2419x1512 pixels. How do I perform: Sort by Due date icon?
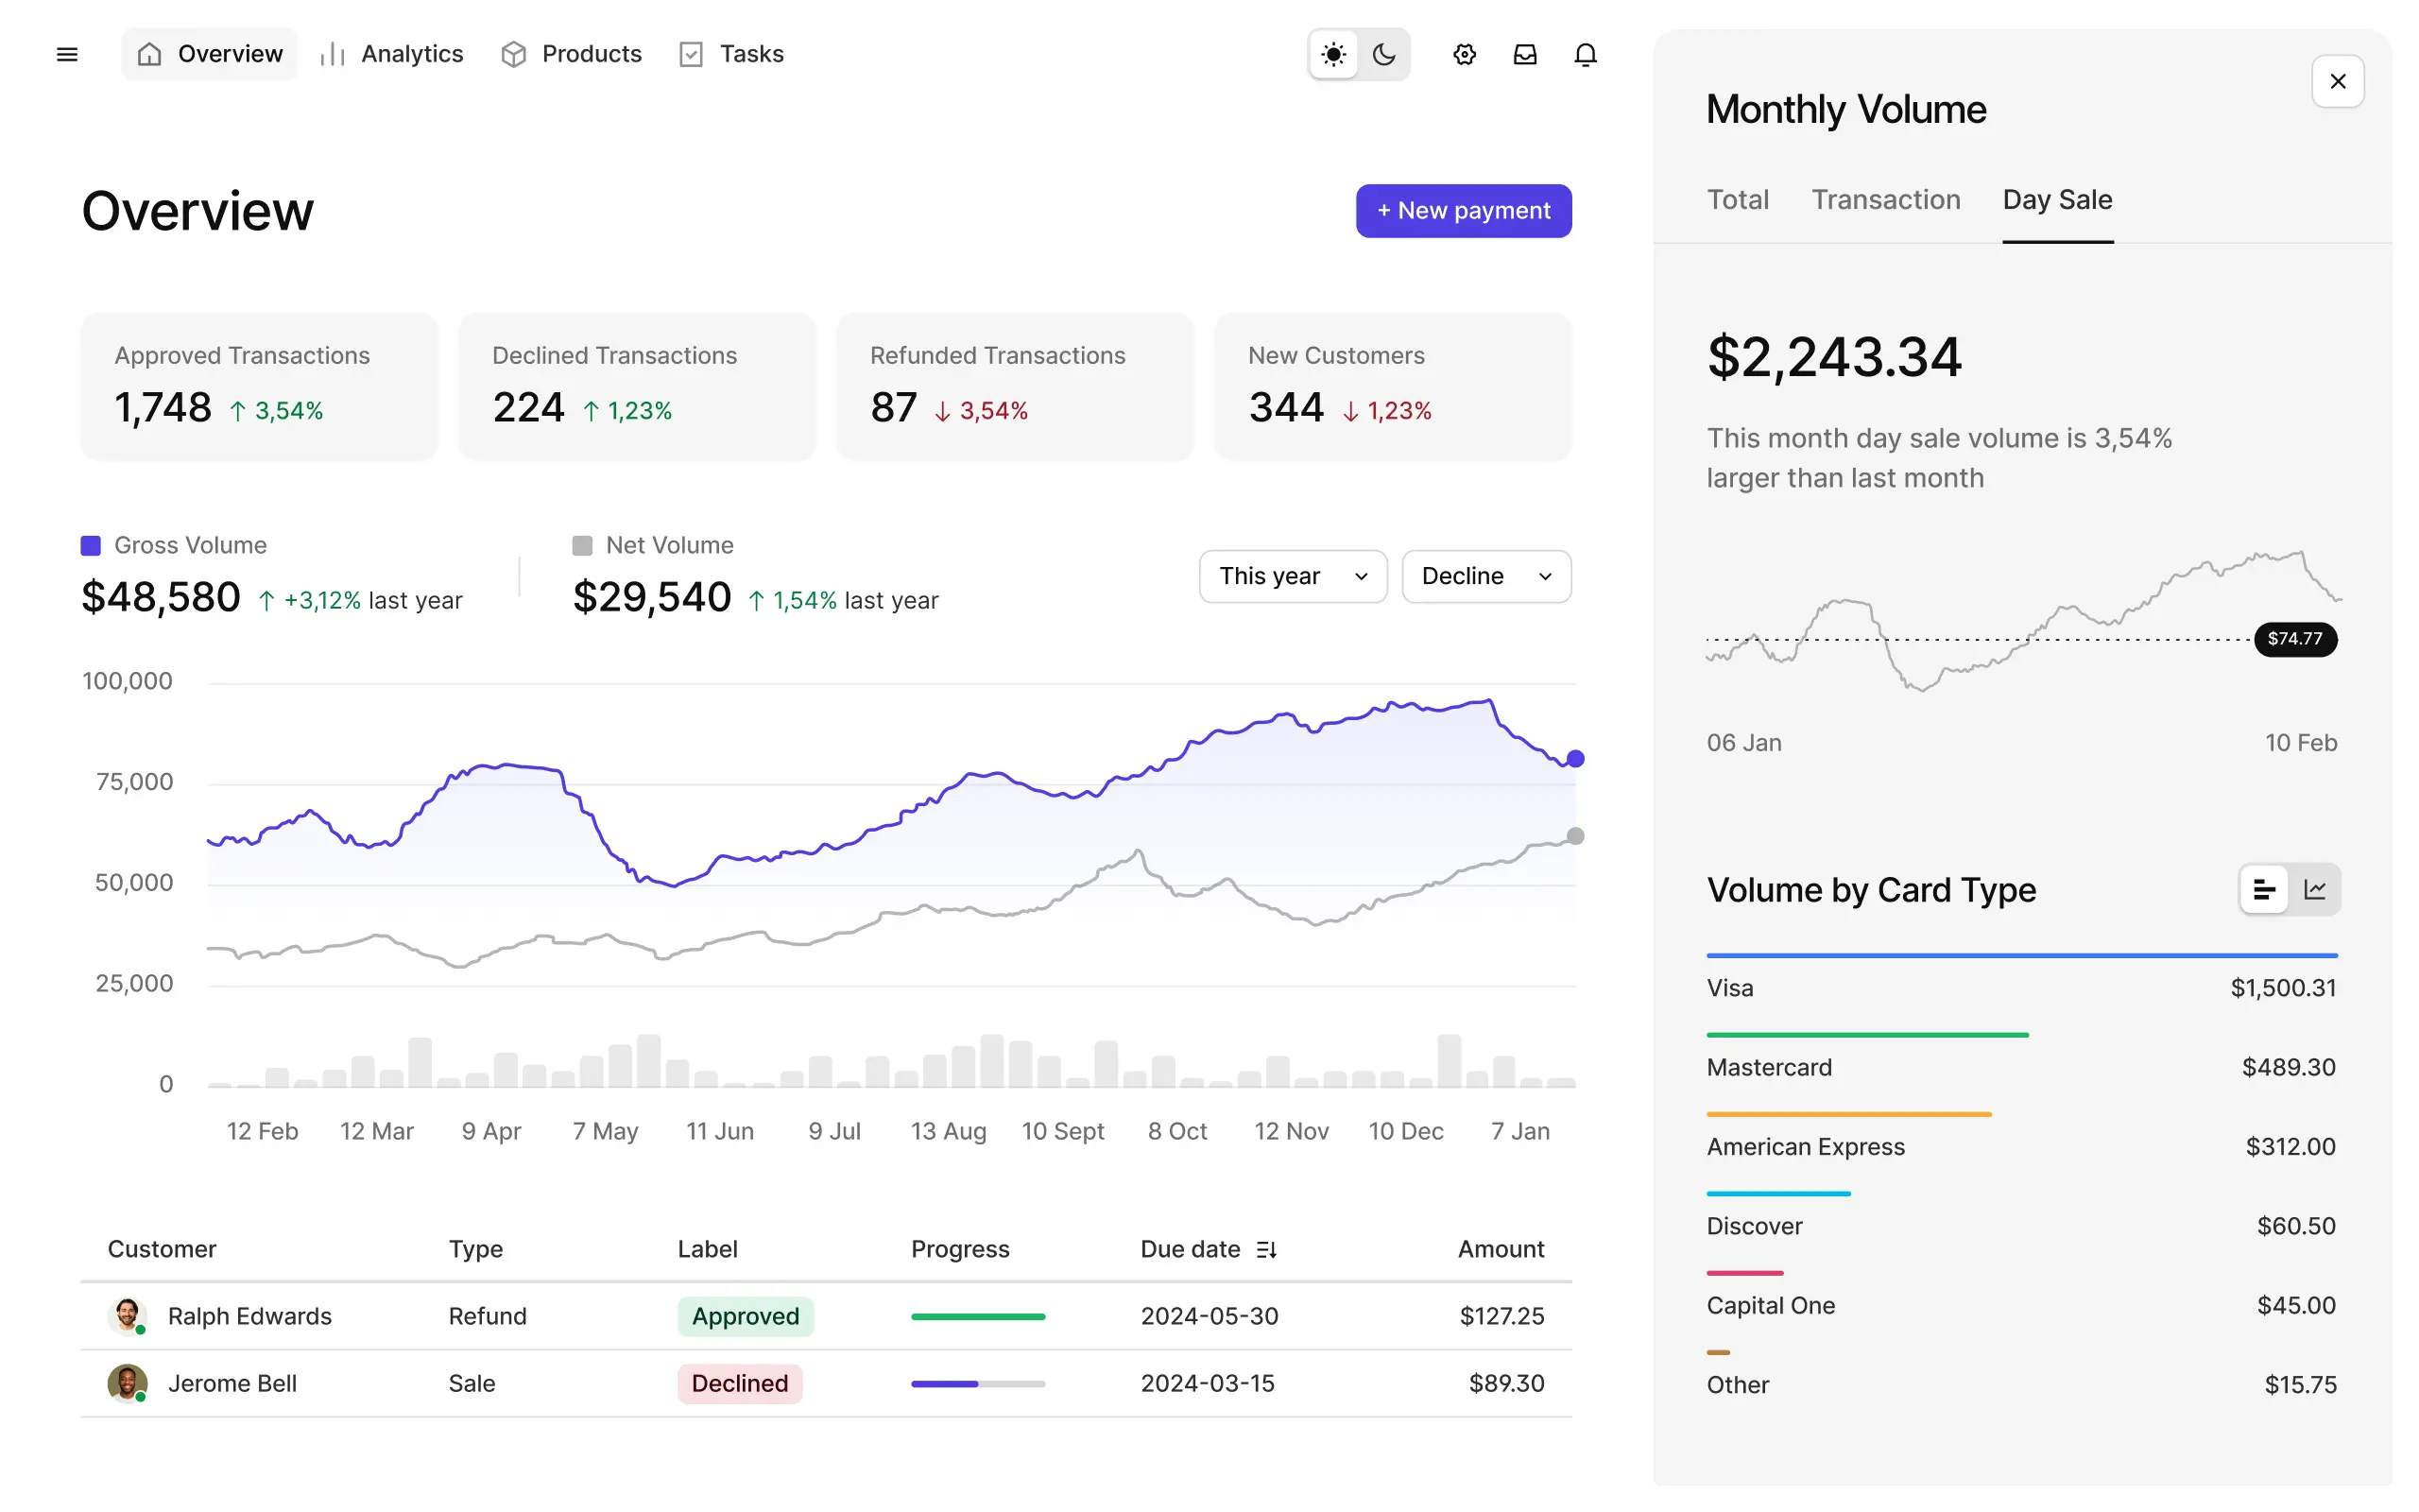(x=1266, y=1249)
